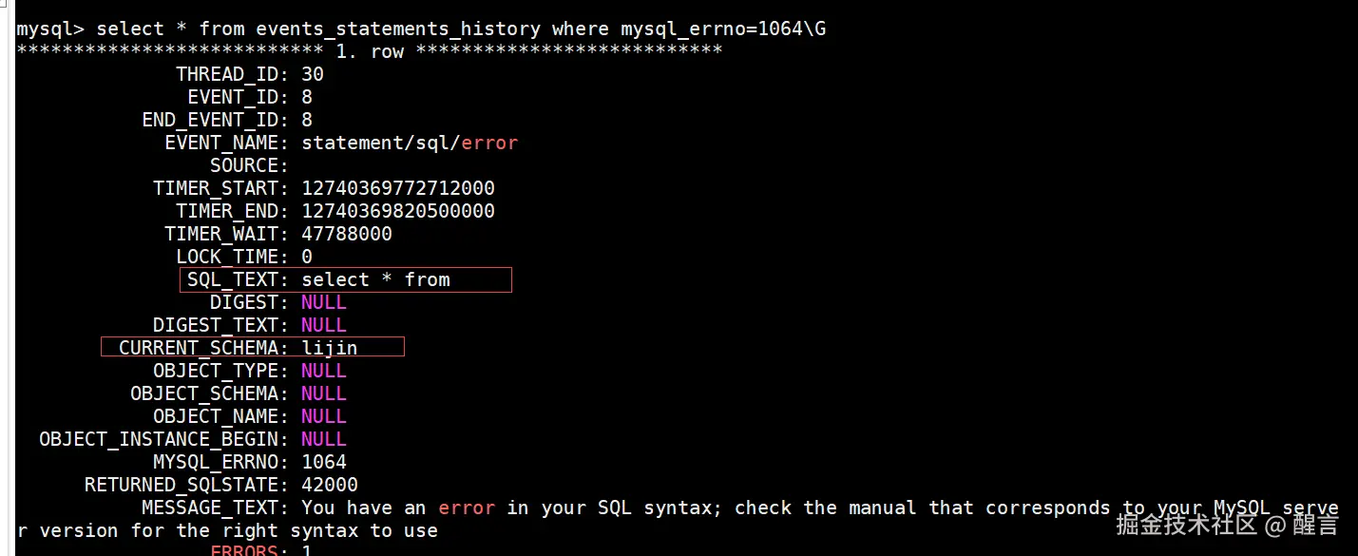This screenshot has height=556, width=1358.
Task: Click the NULL value next to DIGEST_TEXT
Action: click(x=324, y=325)
